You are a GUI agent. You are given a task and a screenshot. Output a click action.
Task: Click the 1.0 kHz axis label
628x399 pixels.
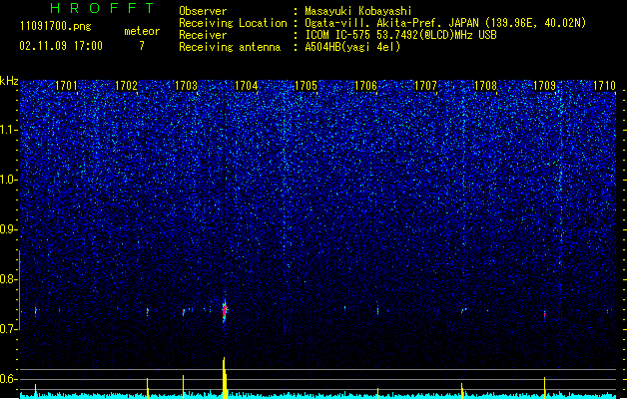pos(9,180)
